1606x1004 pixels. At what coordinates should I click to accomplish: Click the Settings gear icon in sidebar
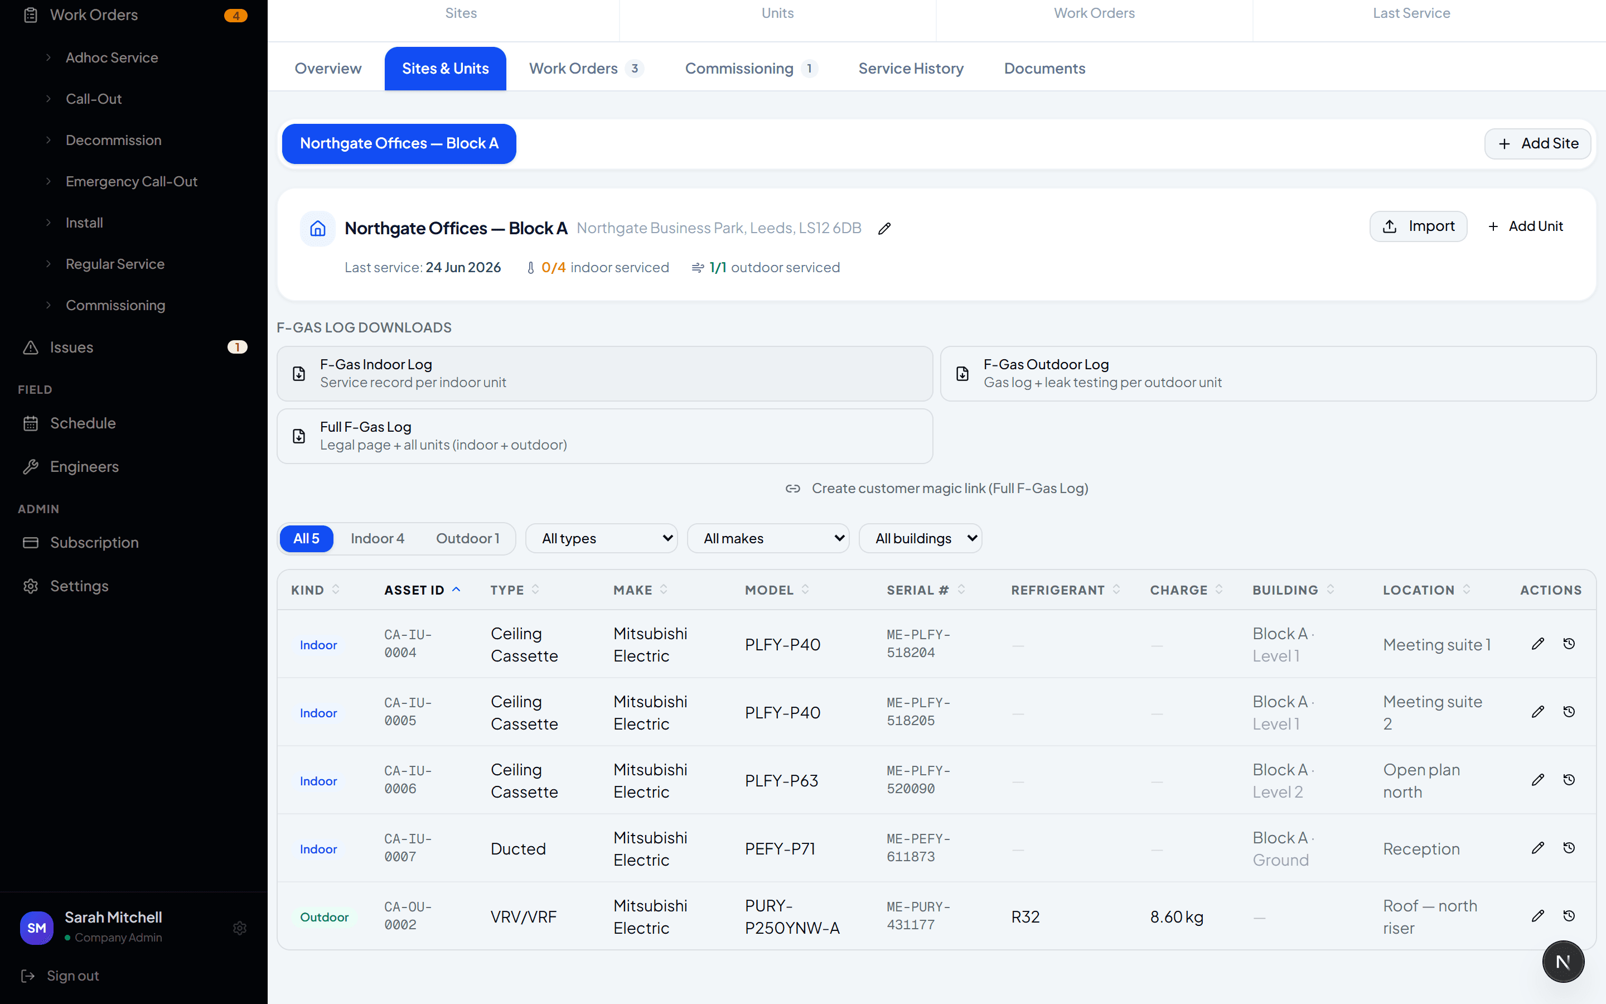(x=31, y=586)
